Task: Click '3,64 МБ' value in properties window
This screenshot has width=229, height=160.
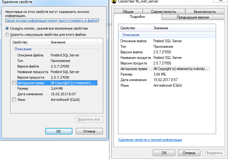Action: (160, 74)
